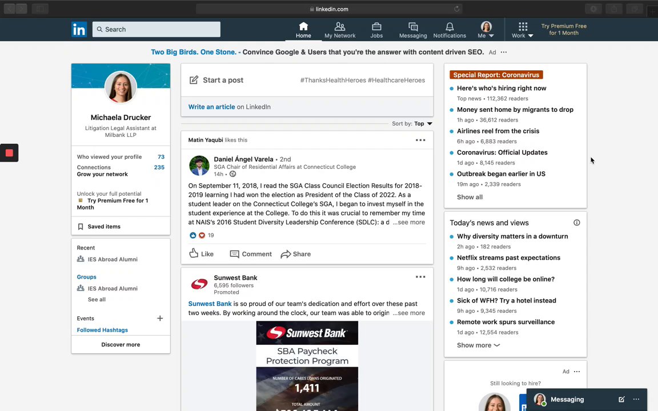Open Connections Grow your network

click(121, 171)
